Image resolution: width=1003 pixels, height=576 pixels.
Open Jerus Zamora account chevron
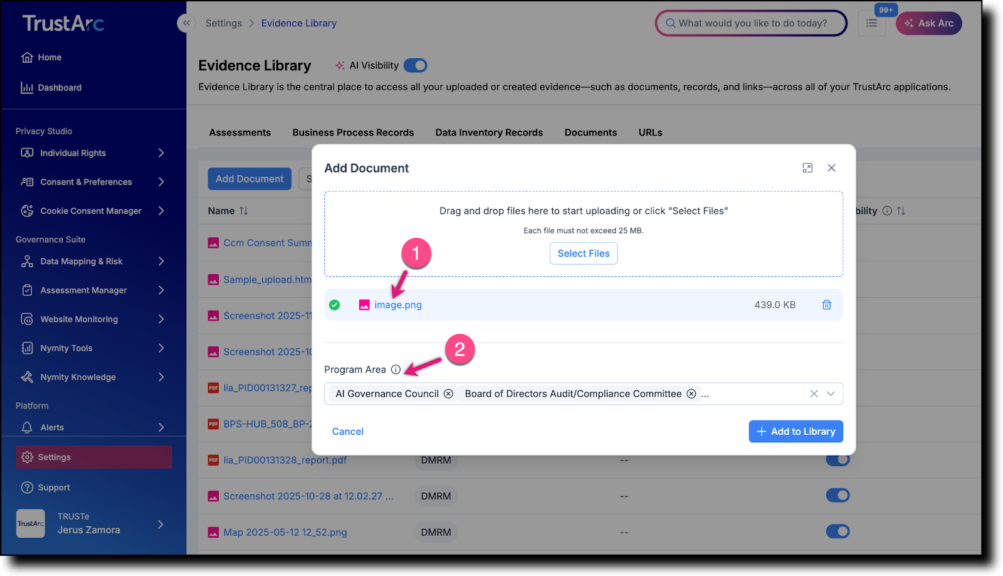pyautogui.click(x=160, y=525)
